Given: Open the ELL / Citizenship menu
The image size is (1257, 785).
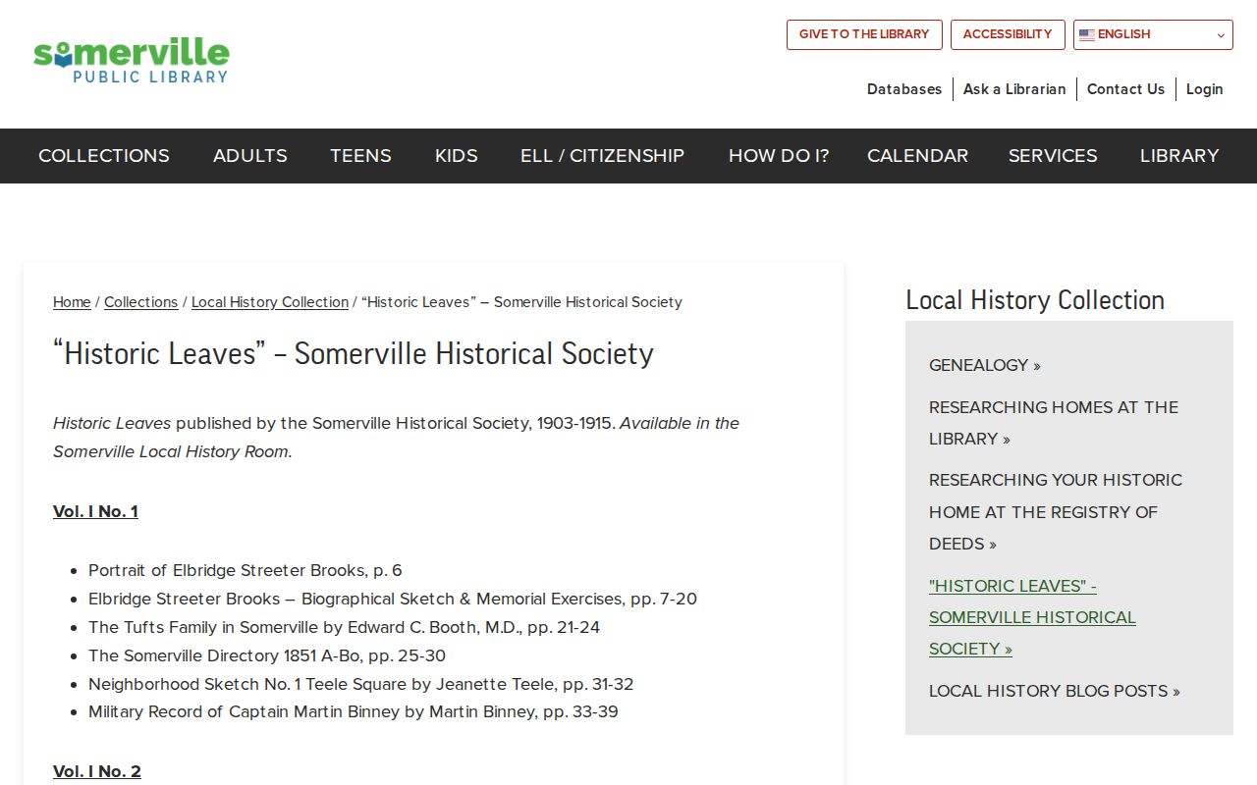Looking at the screenshot, I should 602,156.
